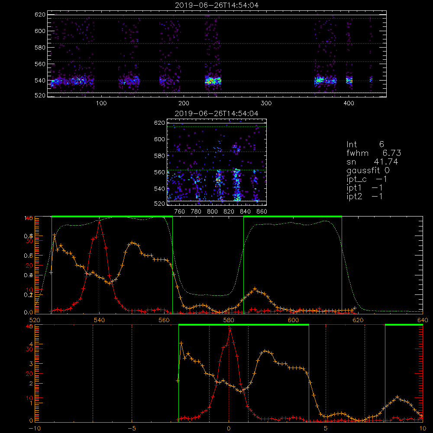Click x-axis label -5 on bottom plot
433x433 pixels.
[x=132, y=428]
